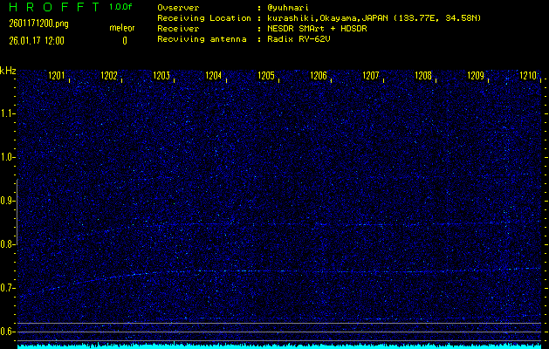Click the meteor count value 0
549x349 pixels.
(124, 40)
